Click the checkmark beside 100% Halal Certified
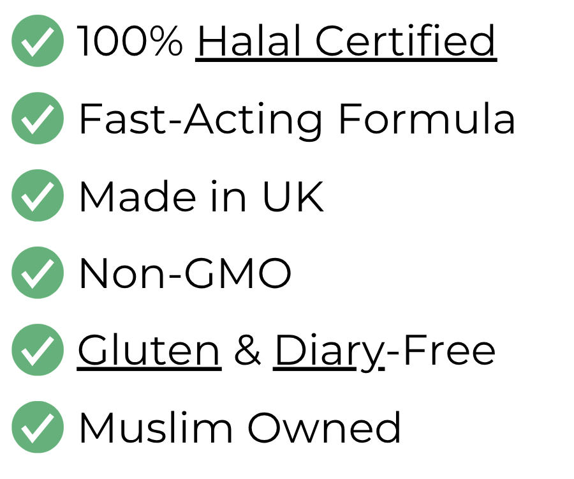The width and height of the screenshot is (574, 479). [x=38, y=41]
